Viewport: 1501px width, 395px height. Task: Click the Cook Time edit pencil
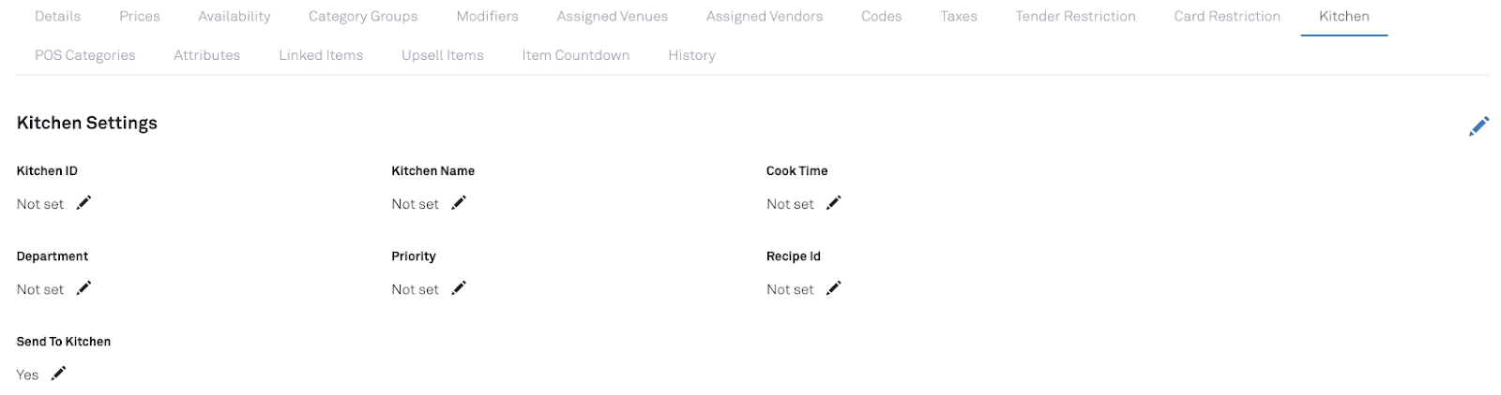point(833,203)
